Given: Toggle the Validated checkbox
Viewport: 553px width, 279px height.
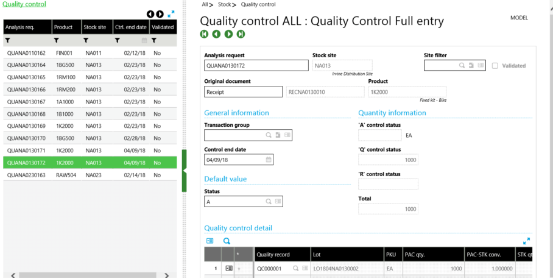Looking at the screenshot, I should pos(495,66).
